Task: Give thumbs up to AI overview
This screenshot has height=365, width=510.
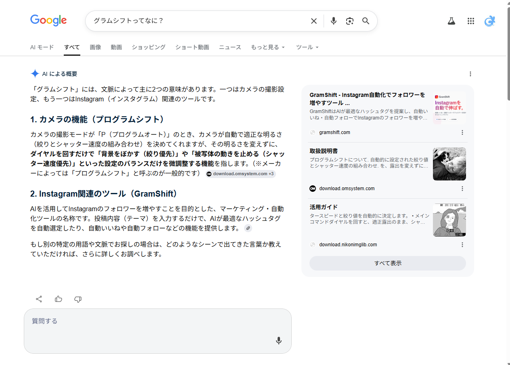Action: click(x=59, y=299)
